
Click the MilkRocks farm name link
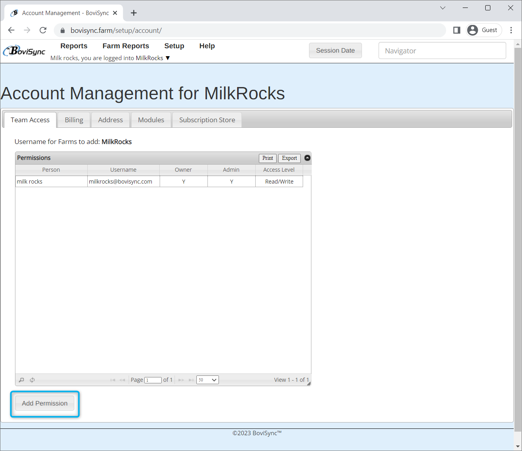(x=149, y=58)
